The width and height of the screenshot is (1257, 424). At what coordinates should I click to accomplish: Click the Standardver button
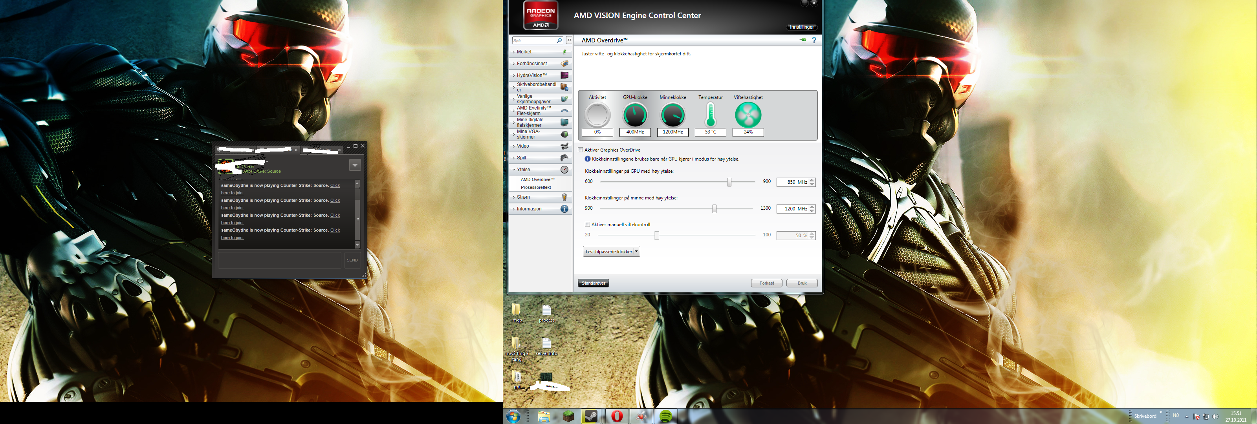[594, 283]
